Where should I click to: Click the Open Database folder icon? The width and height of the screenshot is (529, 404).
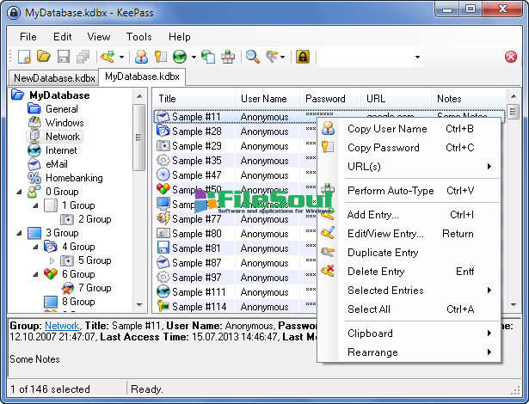coord(44,57)
